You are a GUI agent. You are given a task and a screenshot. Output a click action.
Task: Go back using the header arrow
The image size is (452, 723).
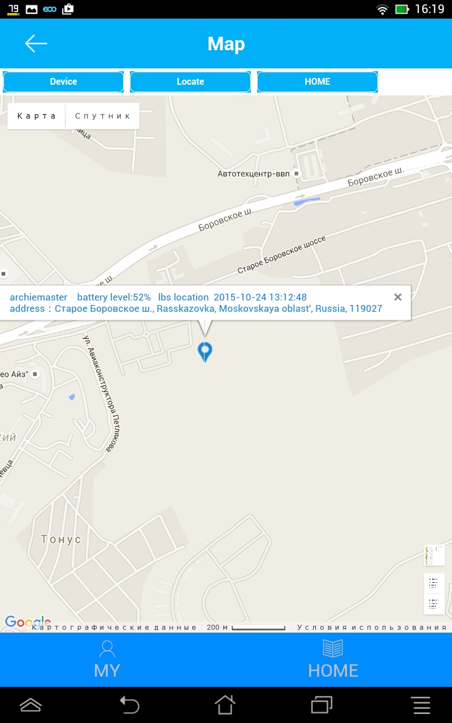click(x=36, y=43)
